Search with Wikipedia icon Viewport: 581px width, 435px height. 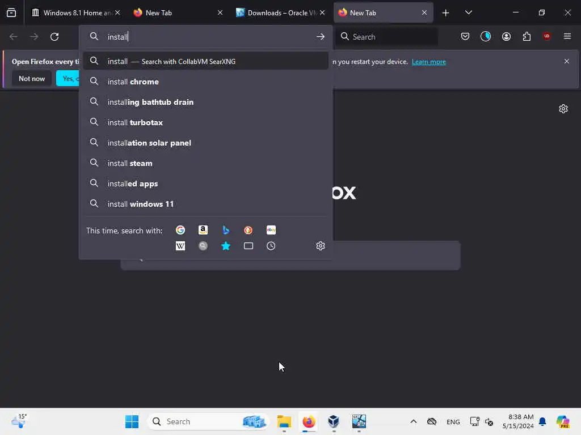tap(180, 246)
